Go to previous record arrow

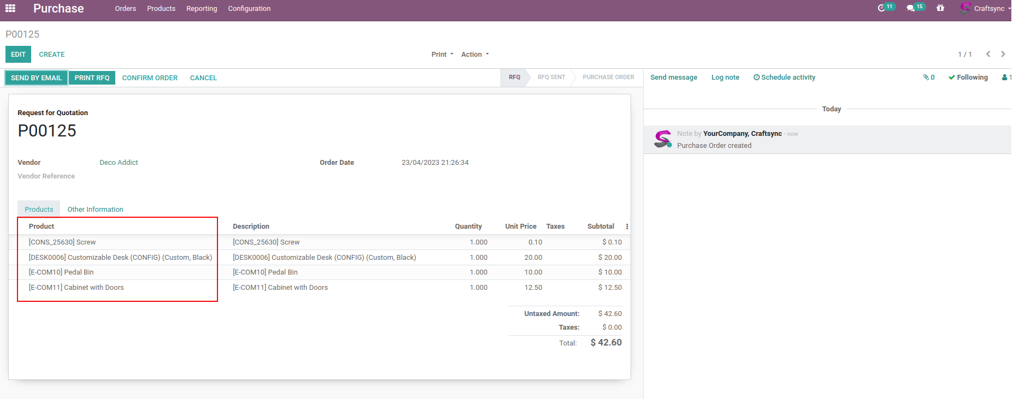pyautogui.click(x=988, y=54)
